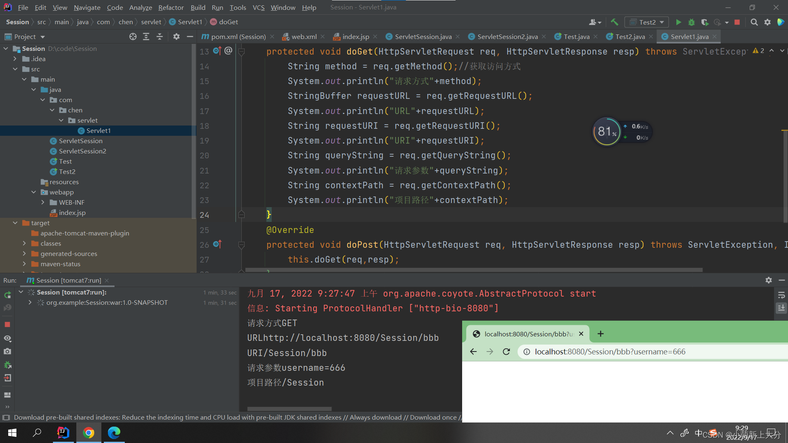Click the browser address bar URL
The width and height of the screenshot is (788, 443).
tap(610, 352)
